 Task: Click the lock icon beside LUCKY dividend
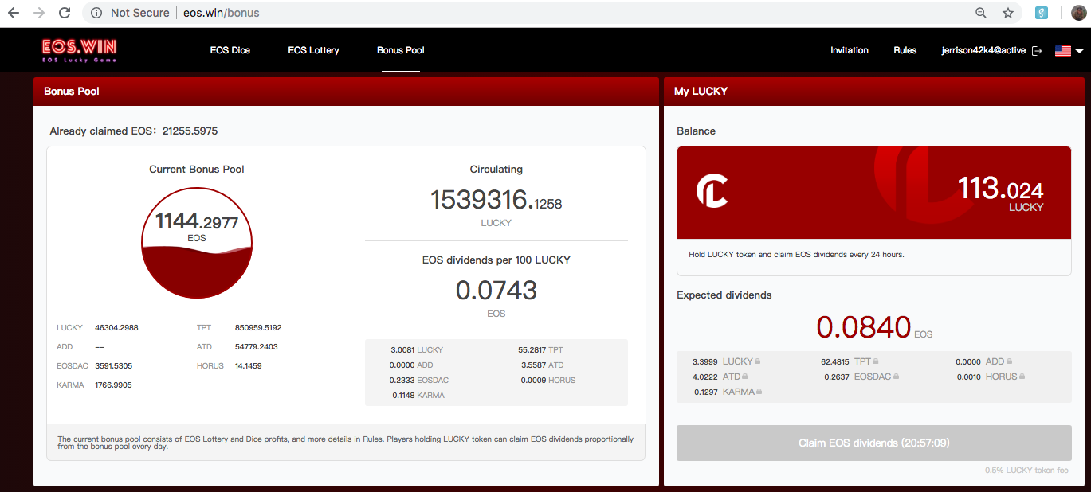point(758,361)
